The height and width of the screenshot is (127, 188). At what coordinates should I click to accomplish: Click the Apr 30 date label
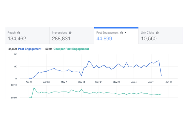[46, 82]
